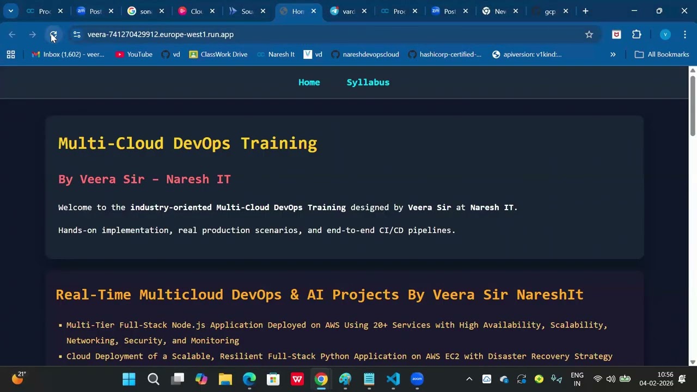Click the 'Real-Time Multicloud DevOps & AI Projects' heading
This screenshot has width=697, height=392.
[x=320, y=295]
